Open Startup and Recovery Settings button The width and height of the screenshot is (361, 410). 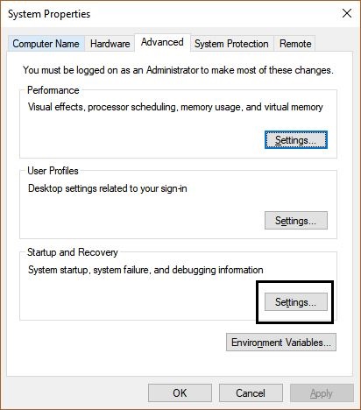[x=296, y=302]
